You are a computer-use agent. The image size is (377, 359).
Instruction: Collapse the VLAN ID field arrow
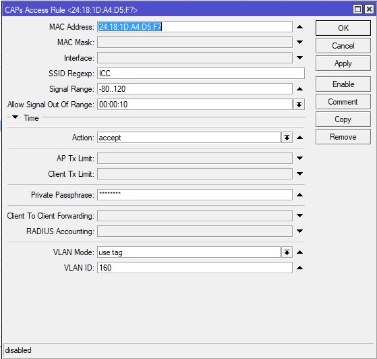(x=299, y=268)
